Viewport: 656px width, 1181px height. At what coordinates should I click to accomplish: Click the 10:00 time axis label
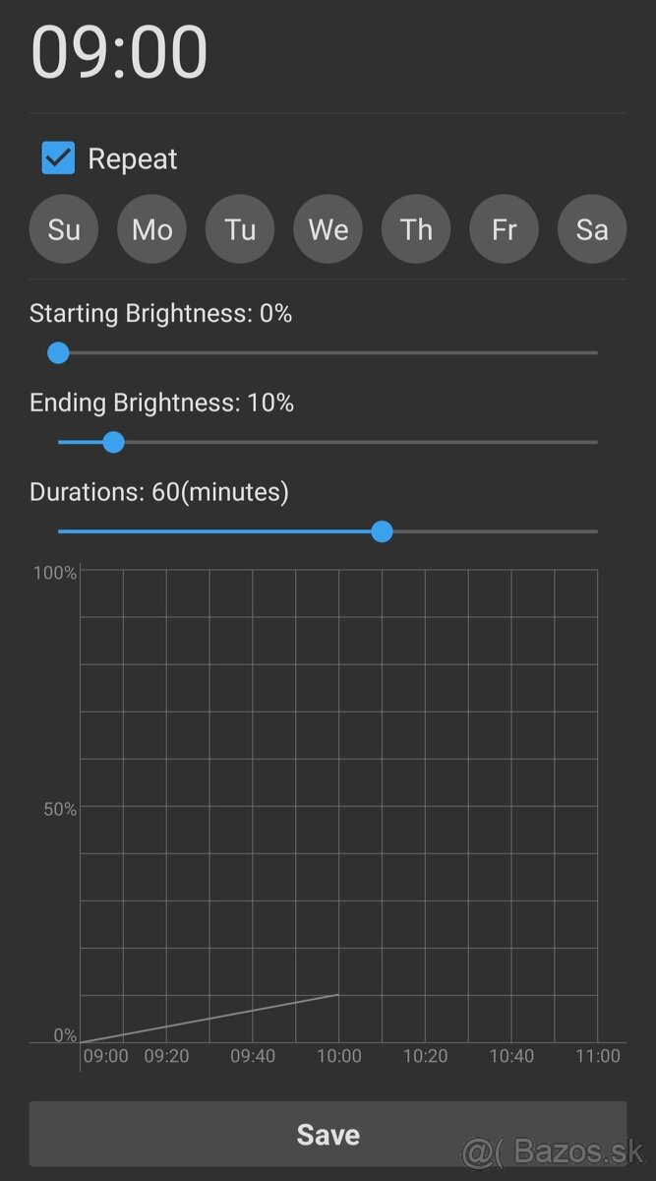(x=339, y=1056)
